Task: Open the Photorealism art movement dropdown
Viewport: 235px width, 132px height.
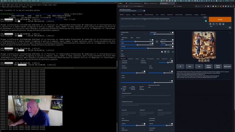Action: (x=161, y=120)
